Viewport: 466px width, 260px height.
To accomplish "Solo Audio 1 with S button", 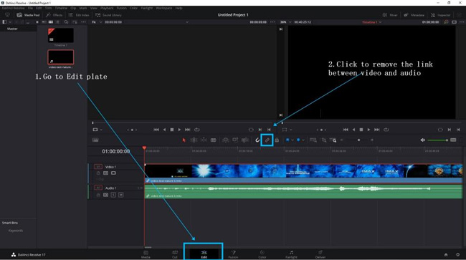I will [113, 195].
